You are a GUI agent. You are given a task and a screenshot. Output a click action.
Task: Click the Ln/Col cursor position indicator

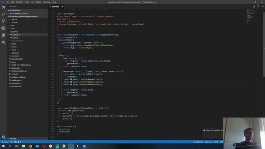click(x=198, y=142)
